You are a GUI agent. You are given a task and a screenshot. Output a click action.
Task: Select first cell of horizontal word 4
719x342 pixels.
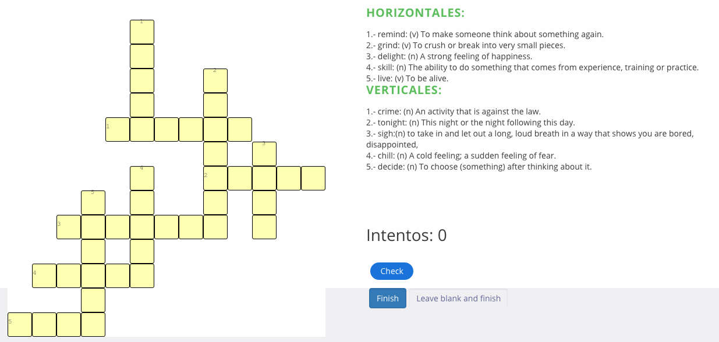coord(44,276)
